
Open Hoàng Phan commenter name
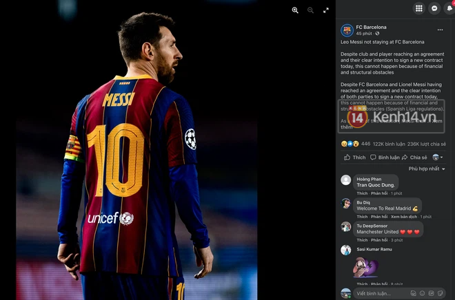[369, 179]
